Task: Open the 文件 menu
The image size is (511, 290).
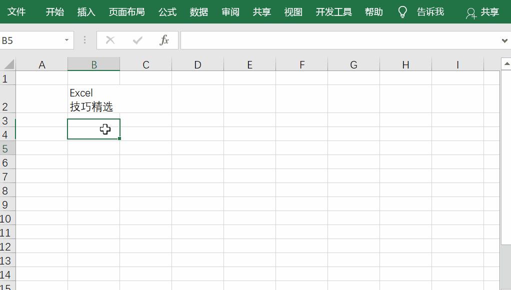Action: coord(17,11)
